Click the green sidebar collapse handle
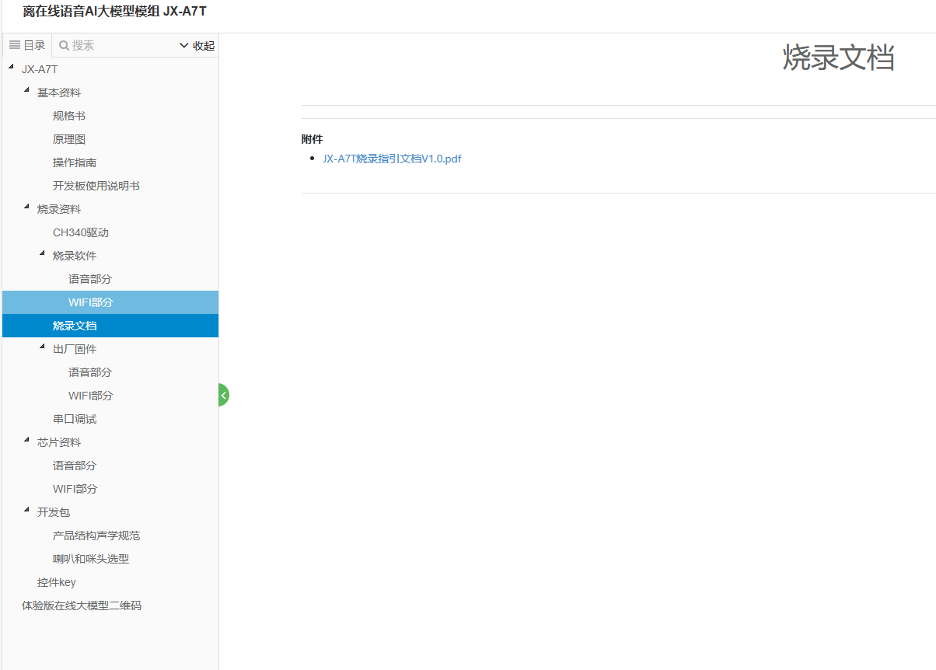This screenshot has height=670, width=936. pos(223,395)
